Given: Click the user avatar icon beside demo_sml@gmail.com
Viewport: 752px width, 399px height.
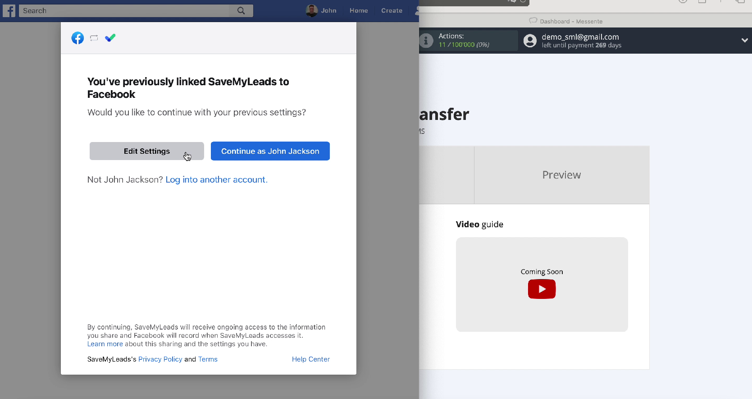Looking at the screenshot, I should [x=530, y=41].
